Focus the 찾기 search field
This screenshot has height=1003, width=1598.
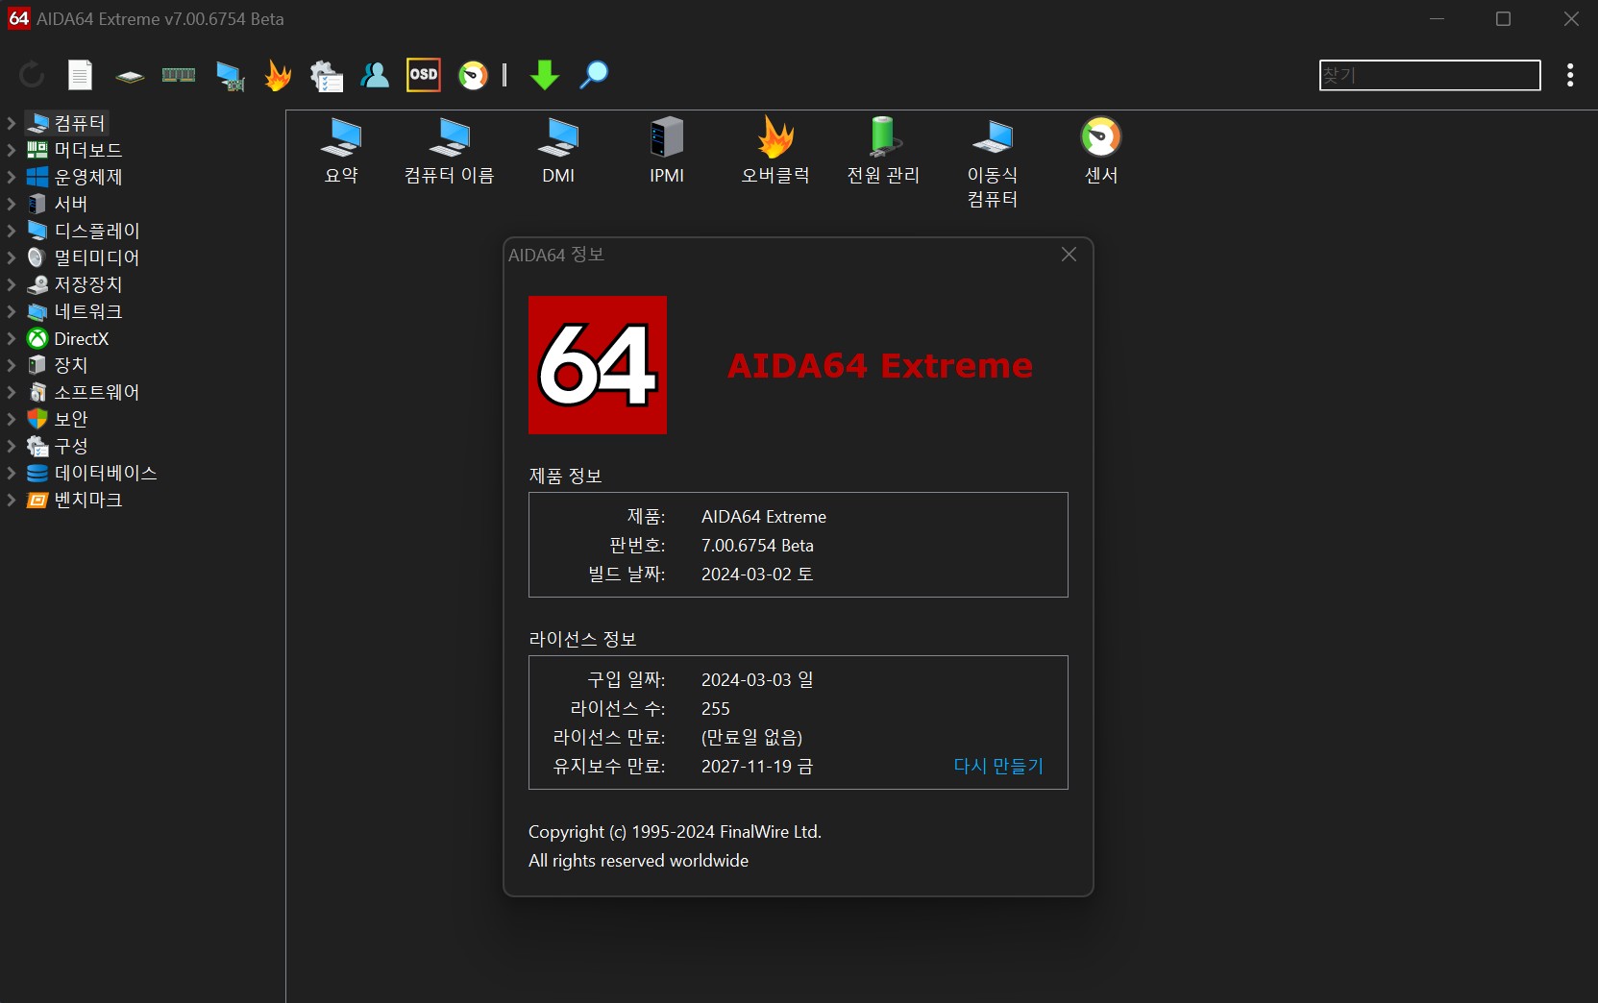pos(1430,75)
